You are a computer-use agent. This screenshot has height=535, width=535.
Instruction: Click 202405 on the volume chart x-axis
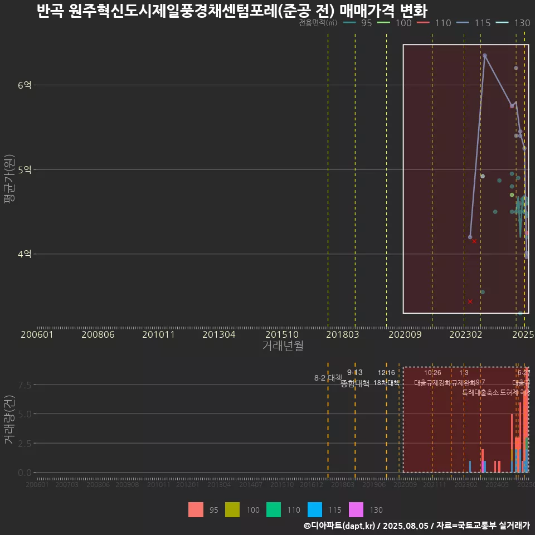click(x=497, y=484)
